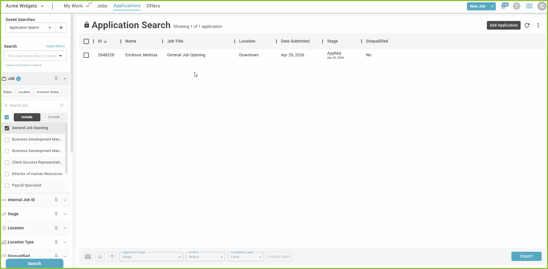This screenshot has height=269, width=548.
Task: Click the up arrow icon in bottom toolbar
Action: pos(112,257)
